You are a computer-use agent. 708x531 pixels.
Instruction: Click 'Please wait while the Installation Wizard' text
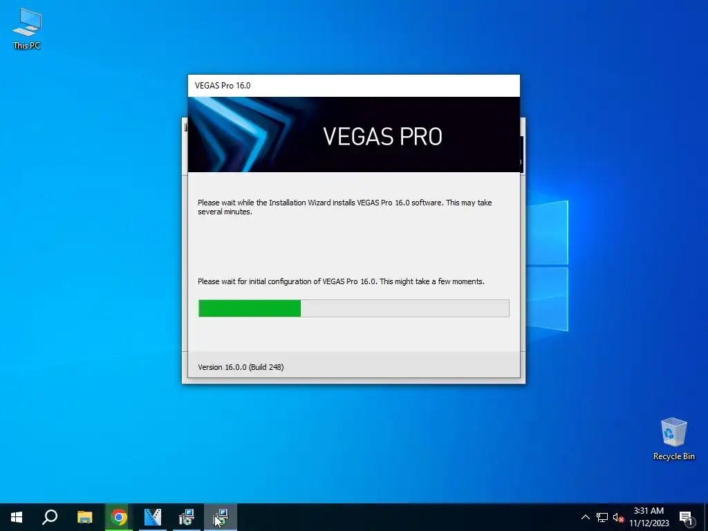(x=344, y=207)
